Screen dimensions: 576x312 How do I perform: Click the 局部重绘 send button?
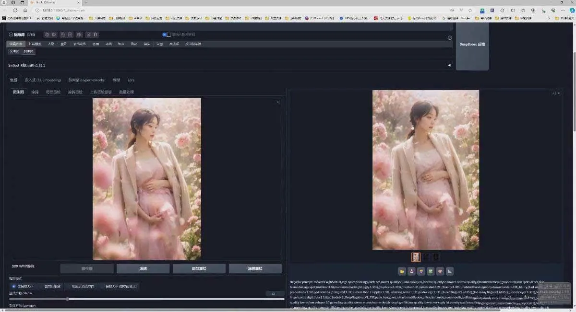199,268
